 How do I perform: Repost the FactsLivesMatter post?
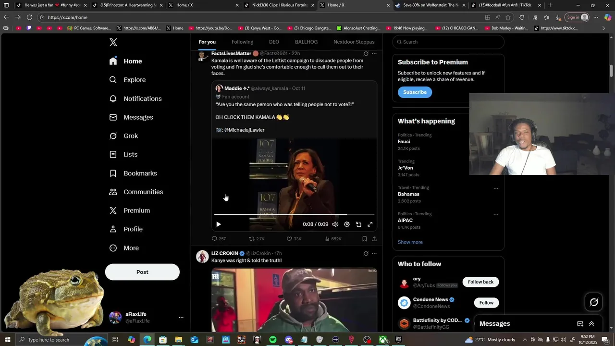click(x=257, y=239)
